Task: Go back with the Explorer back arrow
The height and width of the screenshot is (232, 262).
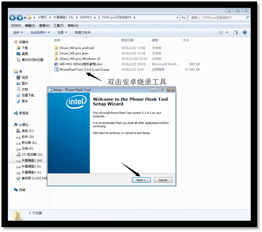Action: pyautogui.click(x=13, y=18)
